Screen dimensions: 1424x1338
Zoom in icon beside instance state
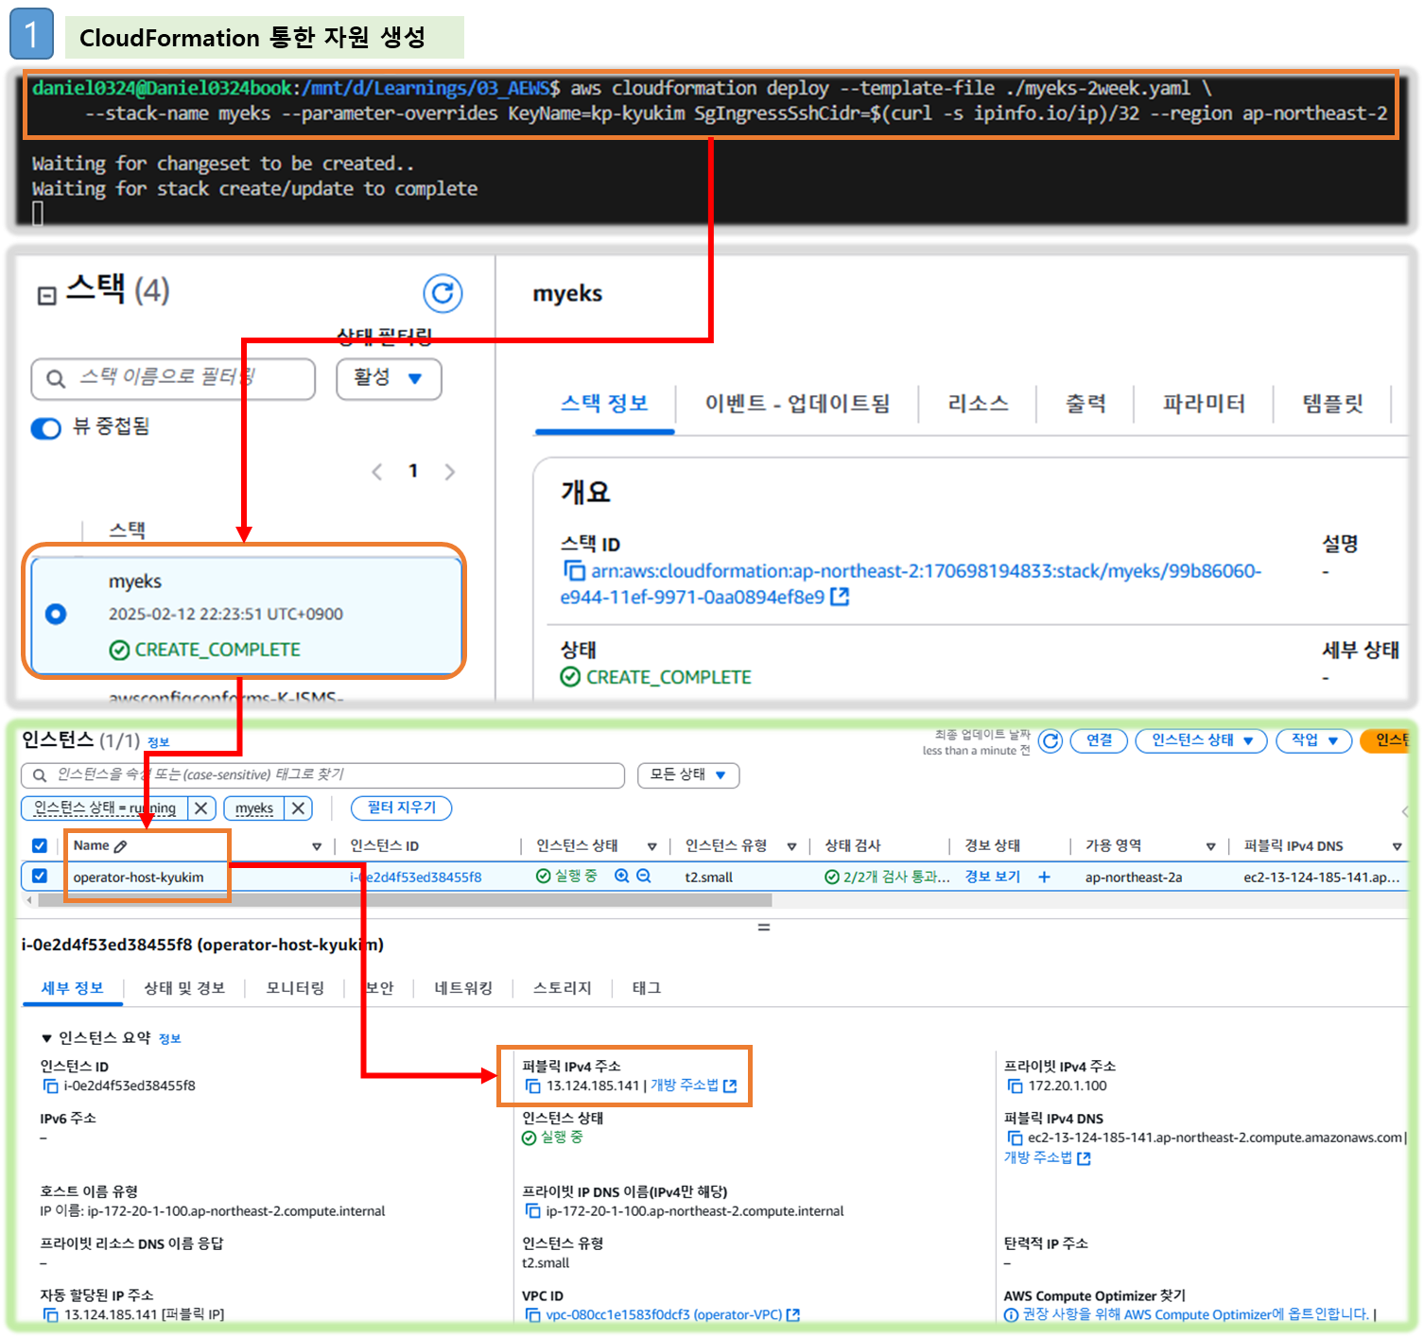click(622, 877)
